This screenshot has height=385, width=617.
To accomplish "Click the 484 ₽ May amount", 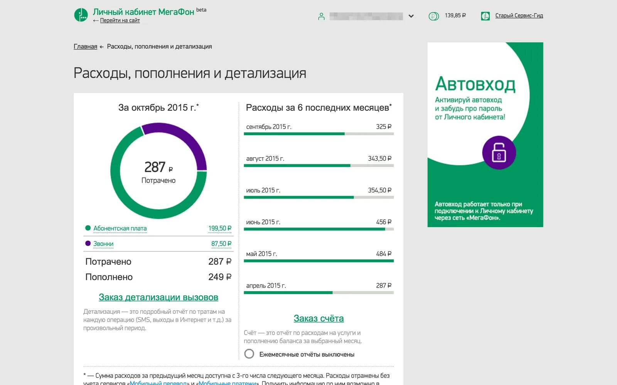I will 384,254.
